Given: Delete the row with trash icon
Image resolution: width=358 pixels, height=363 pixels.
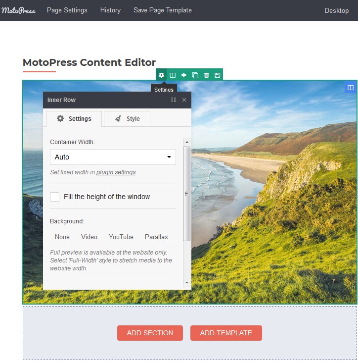Looking at the screenshot, I should 206,75.
